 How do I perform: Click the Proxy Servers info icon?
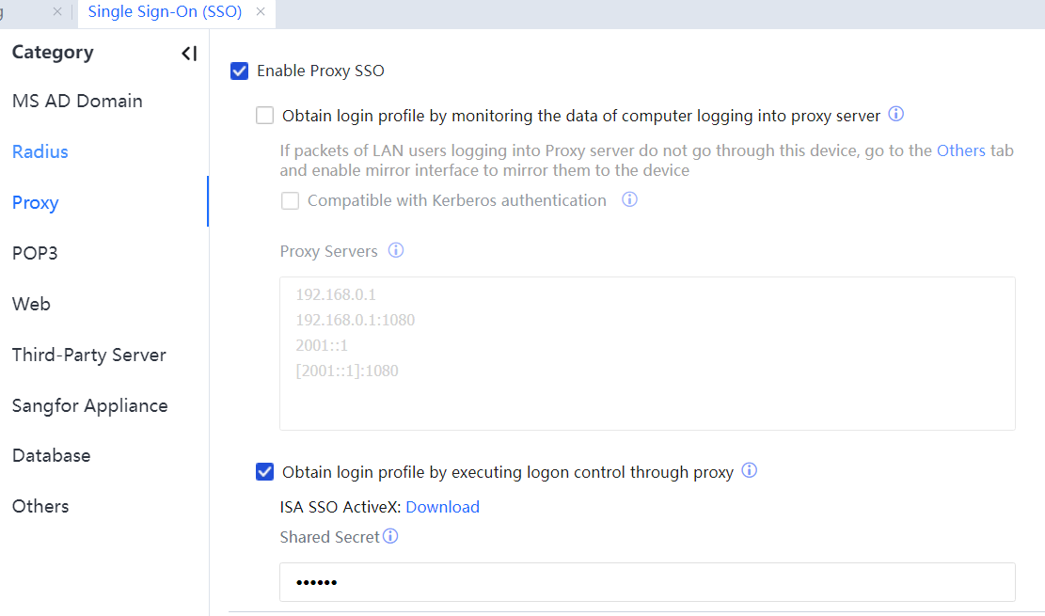(396, 250)
